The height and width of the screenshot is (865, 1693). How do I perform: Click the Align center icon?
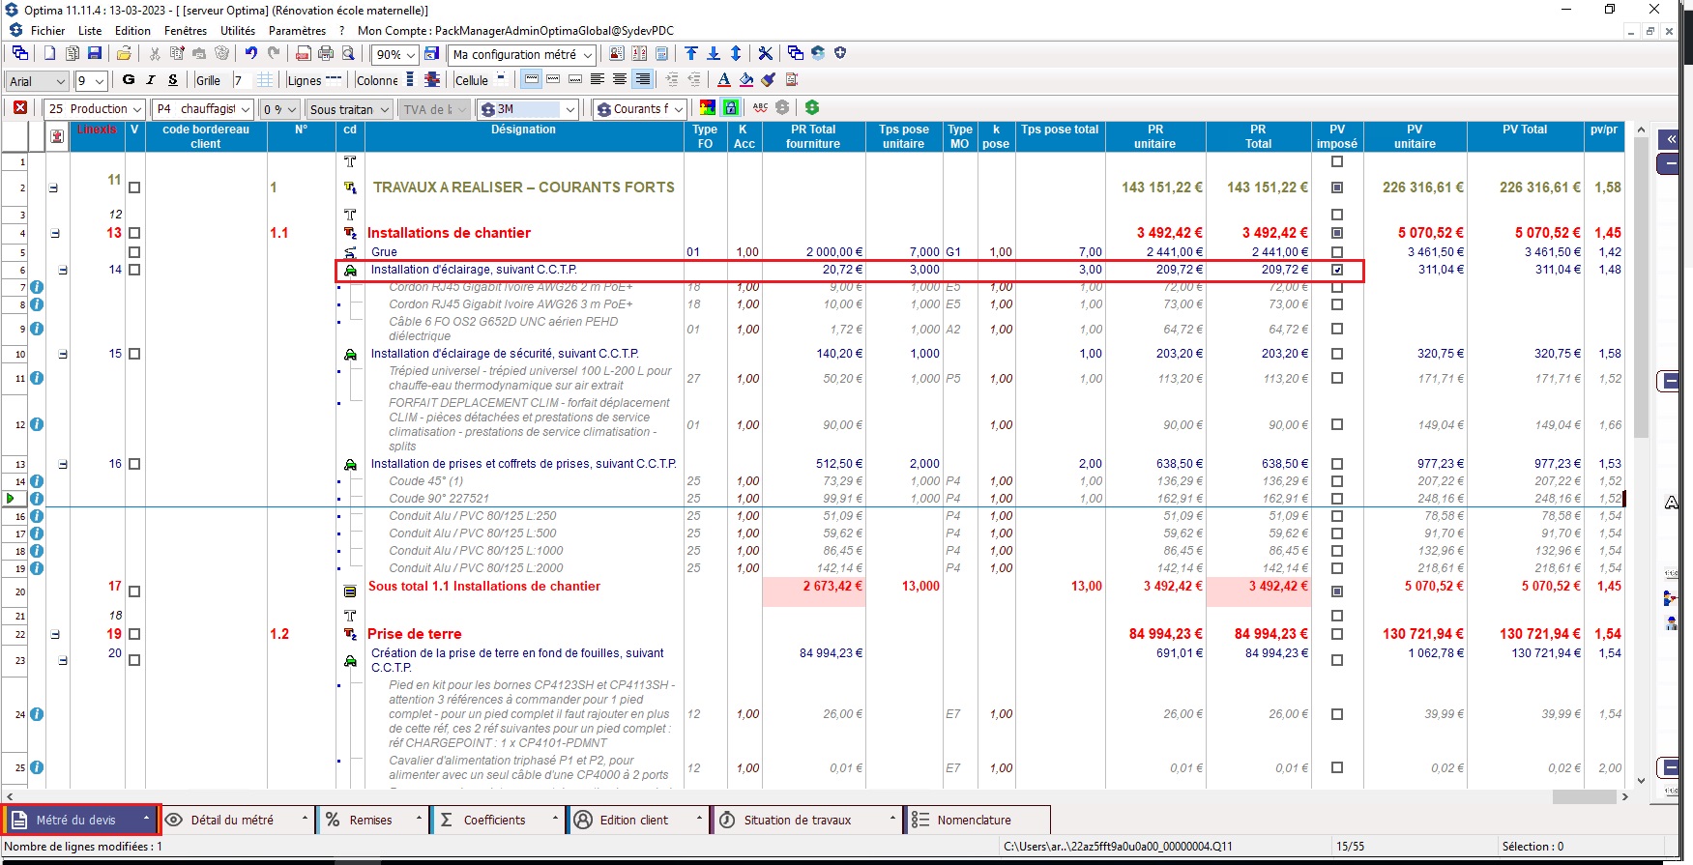pos(620,79)
